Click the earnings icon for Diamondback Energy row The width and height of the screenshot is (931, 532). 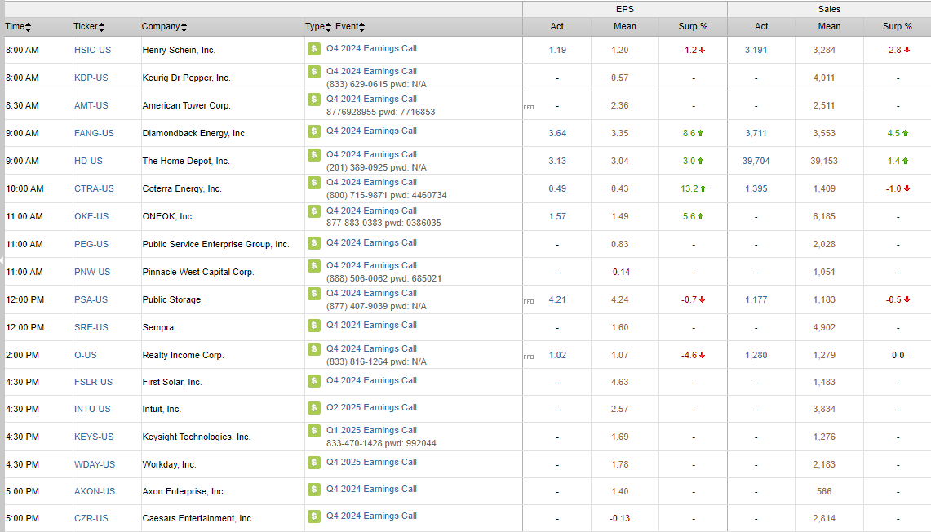coord(314,131)
